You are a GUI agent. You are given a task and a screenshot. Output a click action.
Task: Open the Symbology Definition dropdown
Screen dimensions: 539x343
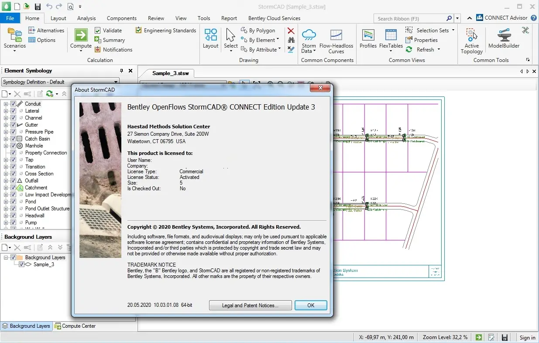point(116,82)
